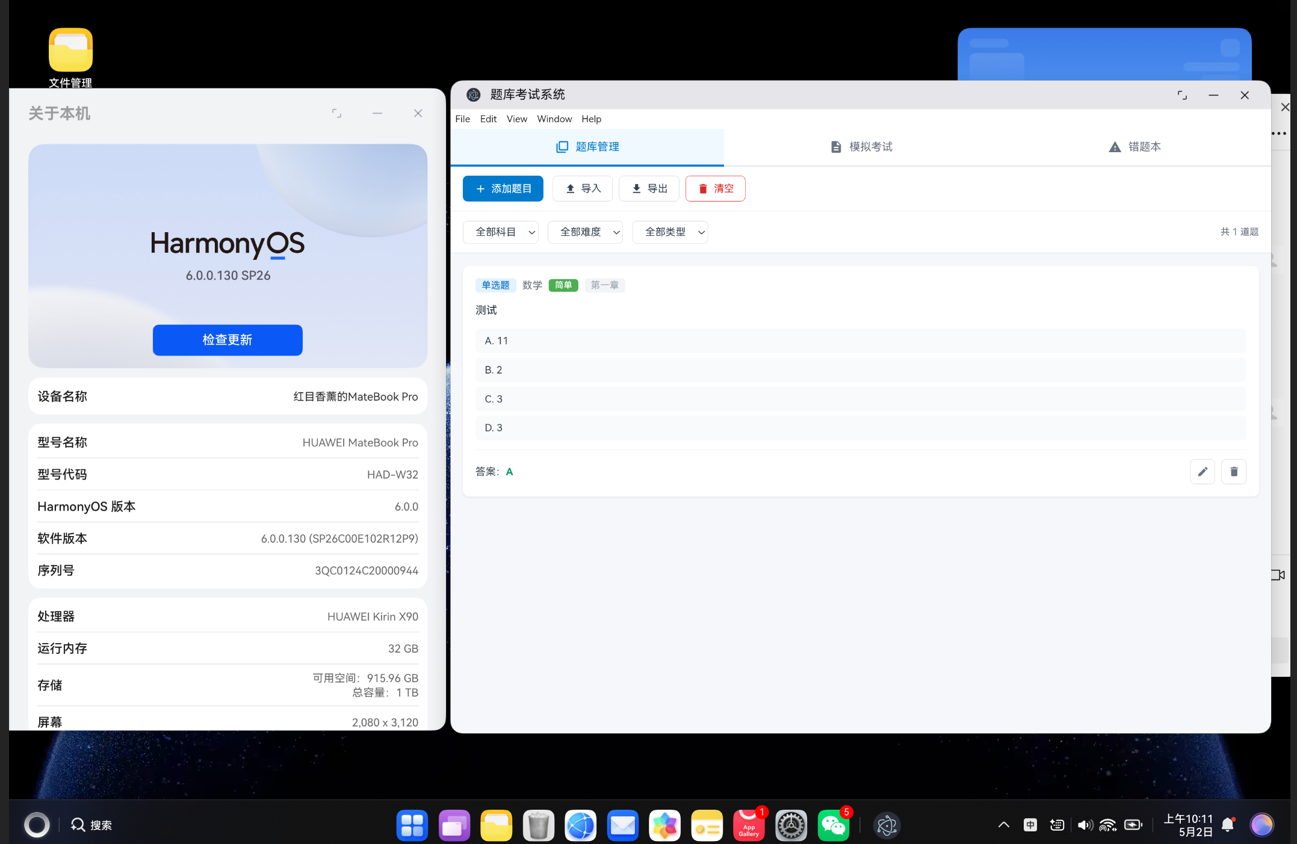Click the circular assistant icon on taskbar

pos(37,825)
